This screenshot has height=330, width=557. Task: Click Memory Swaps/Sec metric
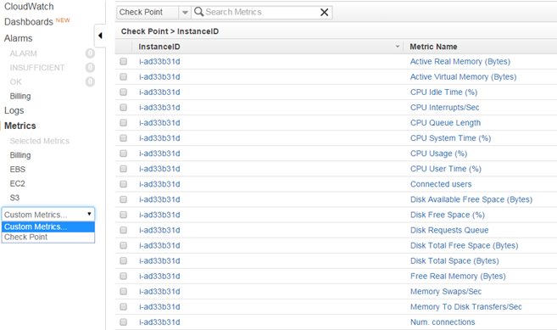(x=446, y=291)
